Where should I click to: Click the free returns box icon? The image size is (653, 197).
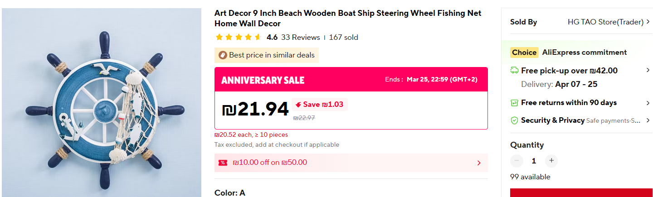pos(514,103)
